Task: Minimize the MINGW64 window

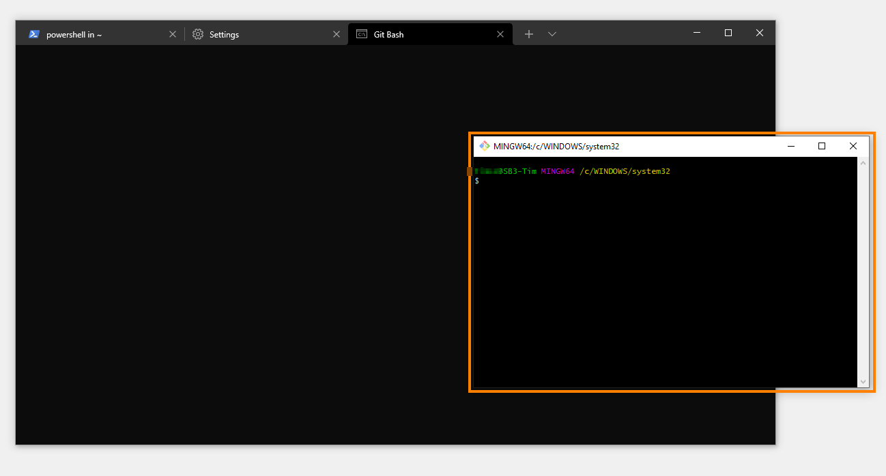Action: click(x=790, y=145)
